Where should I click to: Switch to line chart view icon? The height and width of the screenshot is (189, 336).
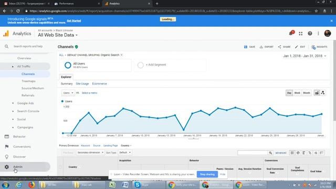[x=317, y=93]
